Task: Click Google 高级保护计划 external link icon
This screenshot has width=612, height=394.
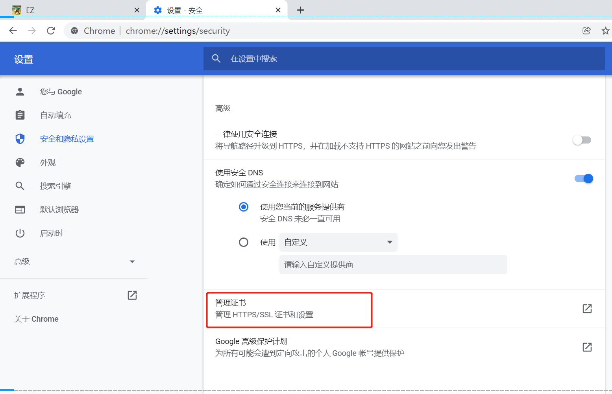Action: pyautogui.click(x=587, y=347)
